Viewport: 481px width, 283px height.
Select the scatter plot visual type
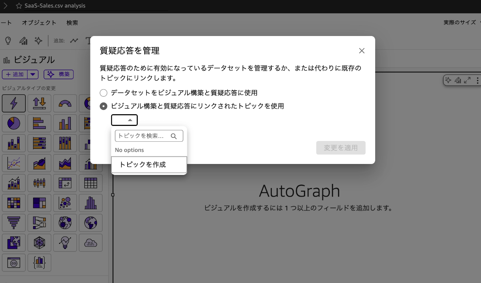(65, 203)
